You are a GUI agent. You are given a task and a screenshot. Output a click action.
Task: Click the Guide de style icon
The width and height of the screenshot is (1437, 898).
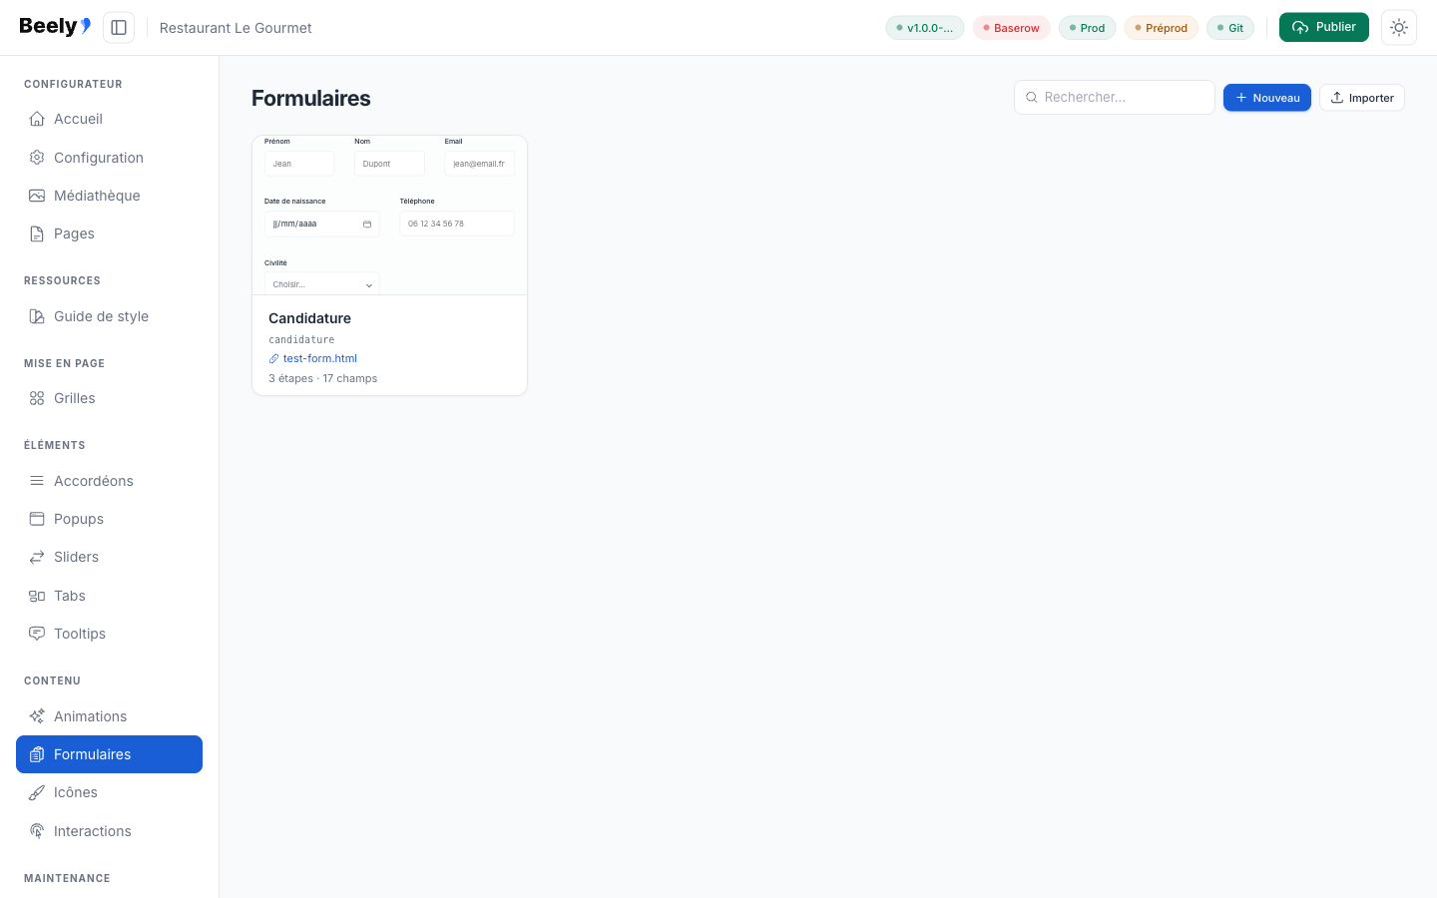coord(37,316)
